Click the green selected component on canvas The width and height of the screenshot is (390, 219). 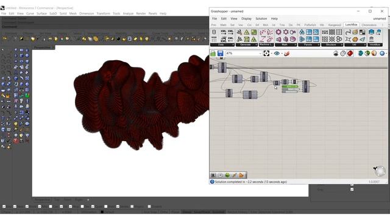click(290, 86)
